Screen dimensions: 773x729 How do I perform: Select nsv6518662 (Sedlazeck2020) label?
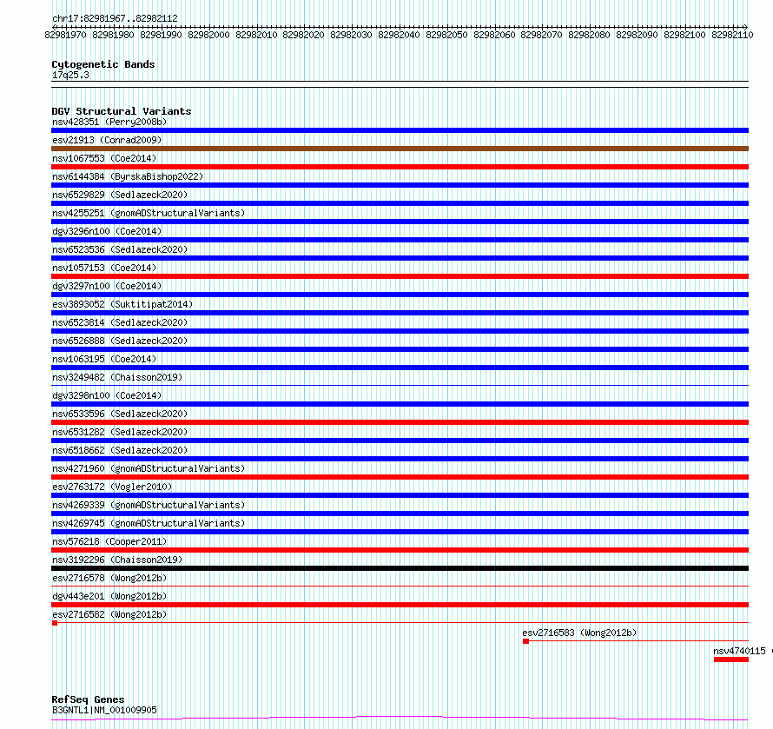[120, 450]
